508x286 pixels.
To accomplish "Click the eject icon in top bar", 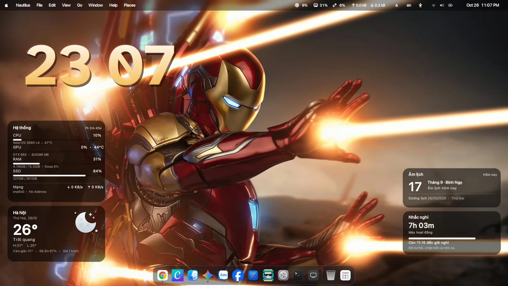I will [x=397, y=5].
